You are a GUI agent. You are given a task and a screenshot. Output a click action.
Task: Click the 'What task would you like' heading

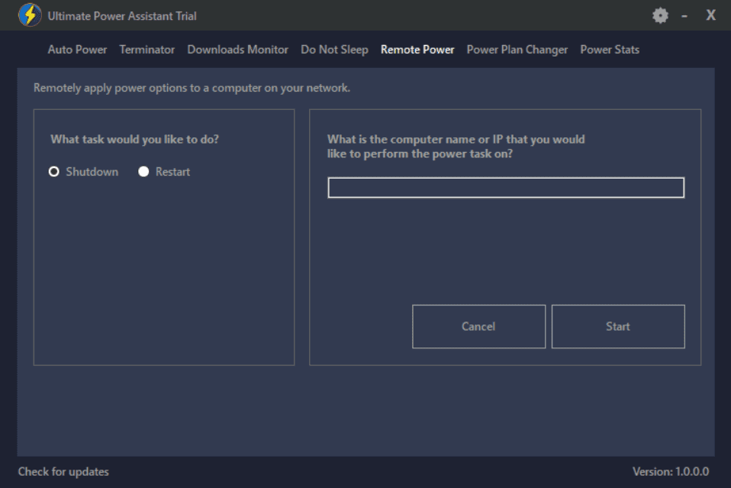135,139
